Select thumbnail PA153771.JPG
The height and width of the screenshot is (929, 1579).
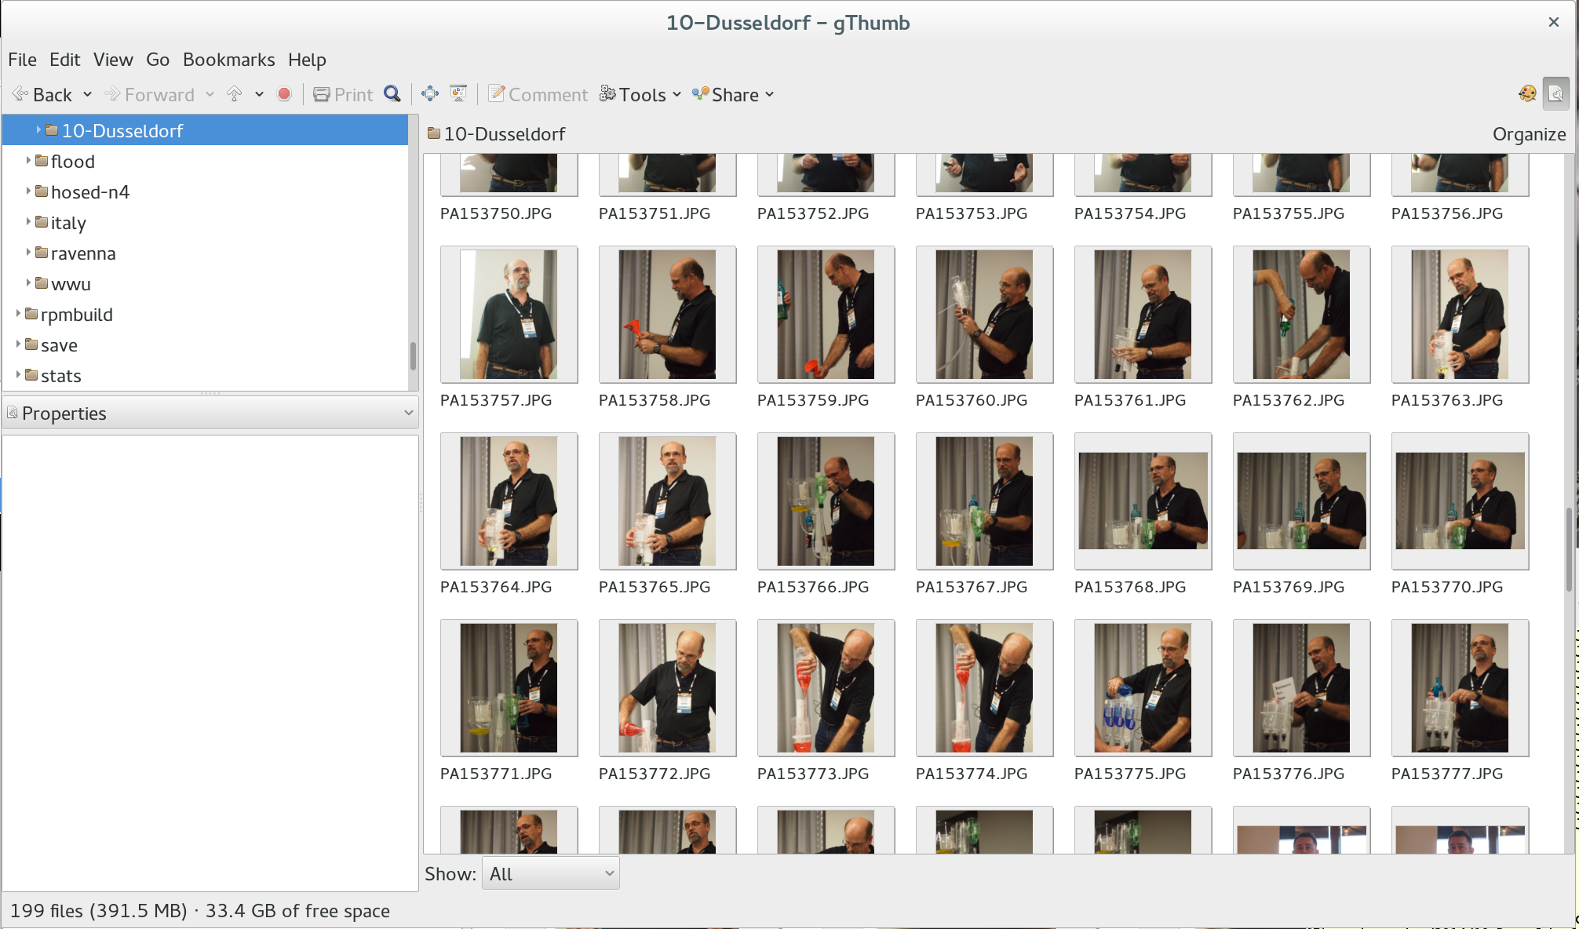click(x=509, y=688)
